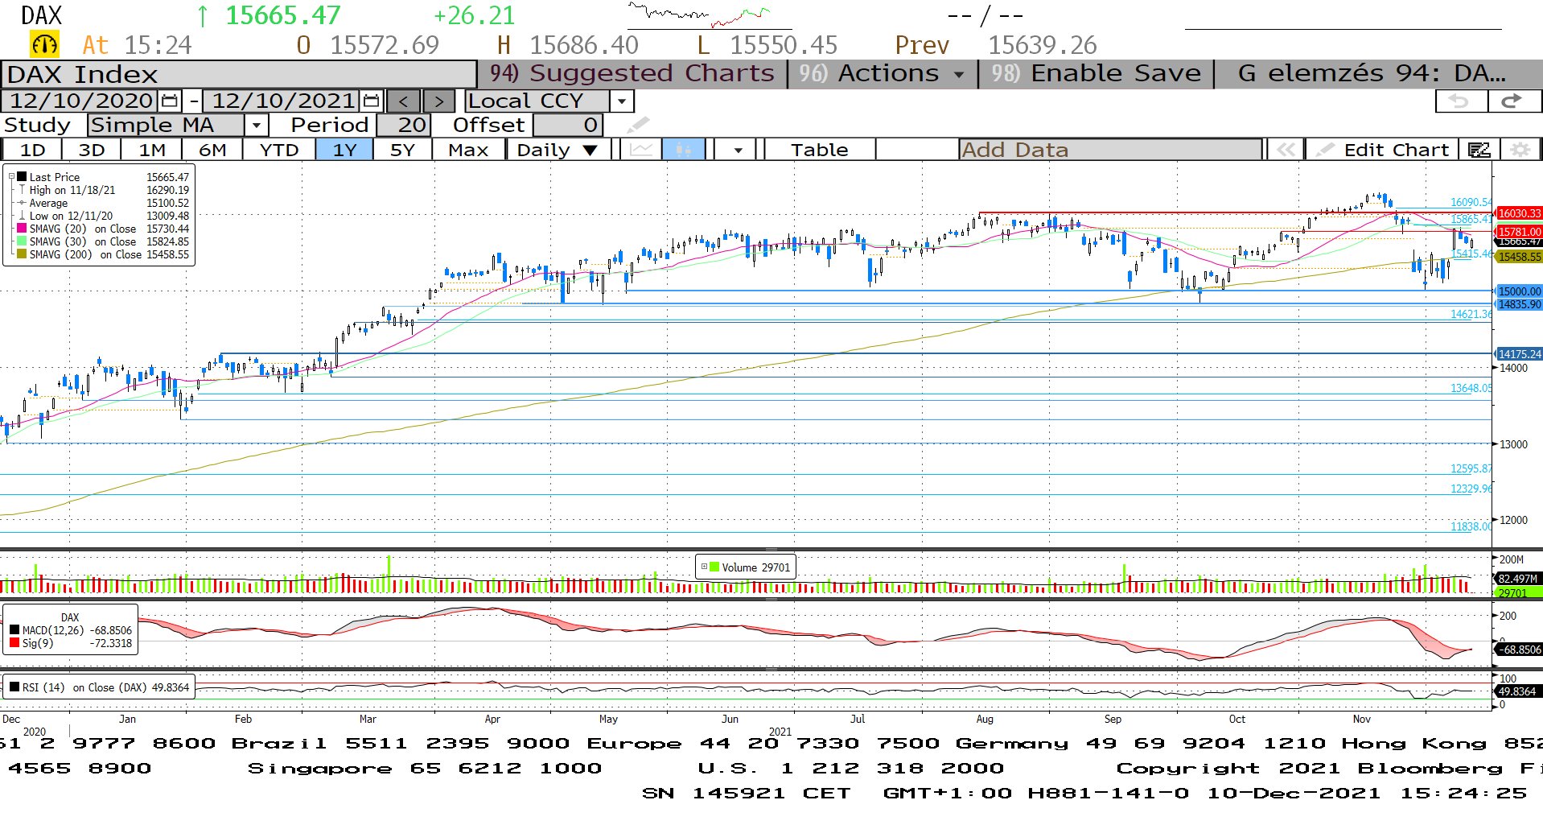Screen dimensions: 1543x825
Task: Click the black RSI (14) color swatch
Action: [x=14, y=687]
